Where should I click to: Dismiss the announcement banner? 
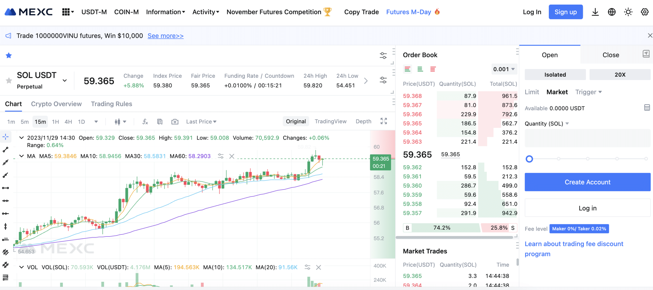coord(650,35)
